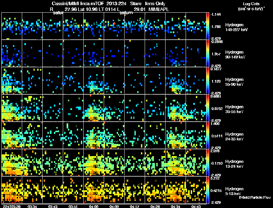Screen dimensions: 273x208
Task: Click the 04:00 time axis label
Action: click(x=94, y=206)
